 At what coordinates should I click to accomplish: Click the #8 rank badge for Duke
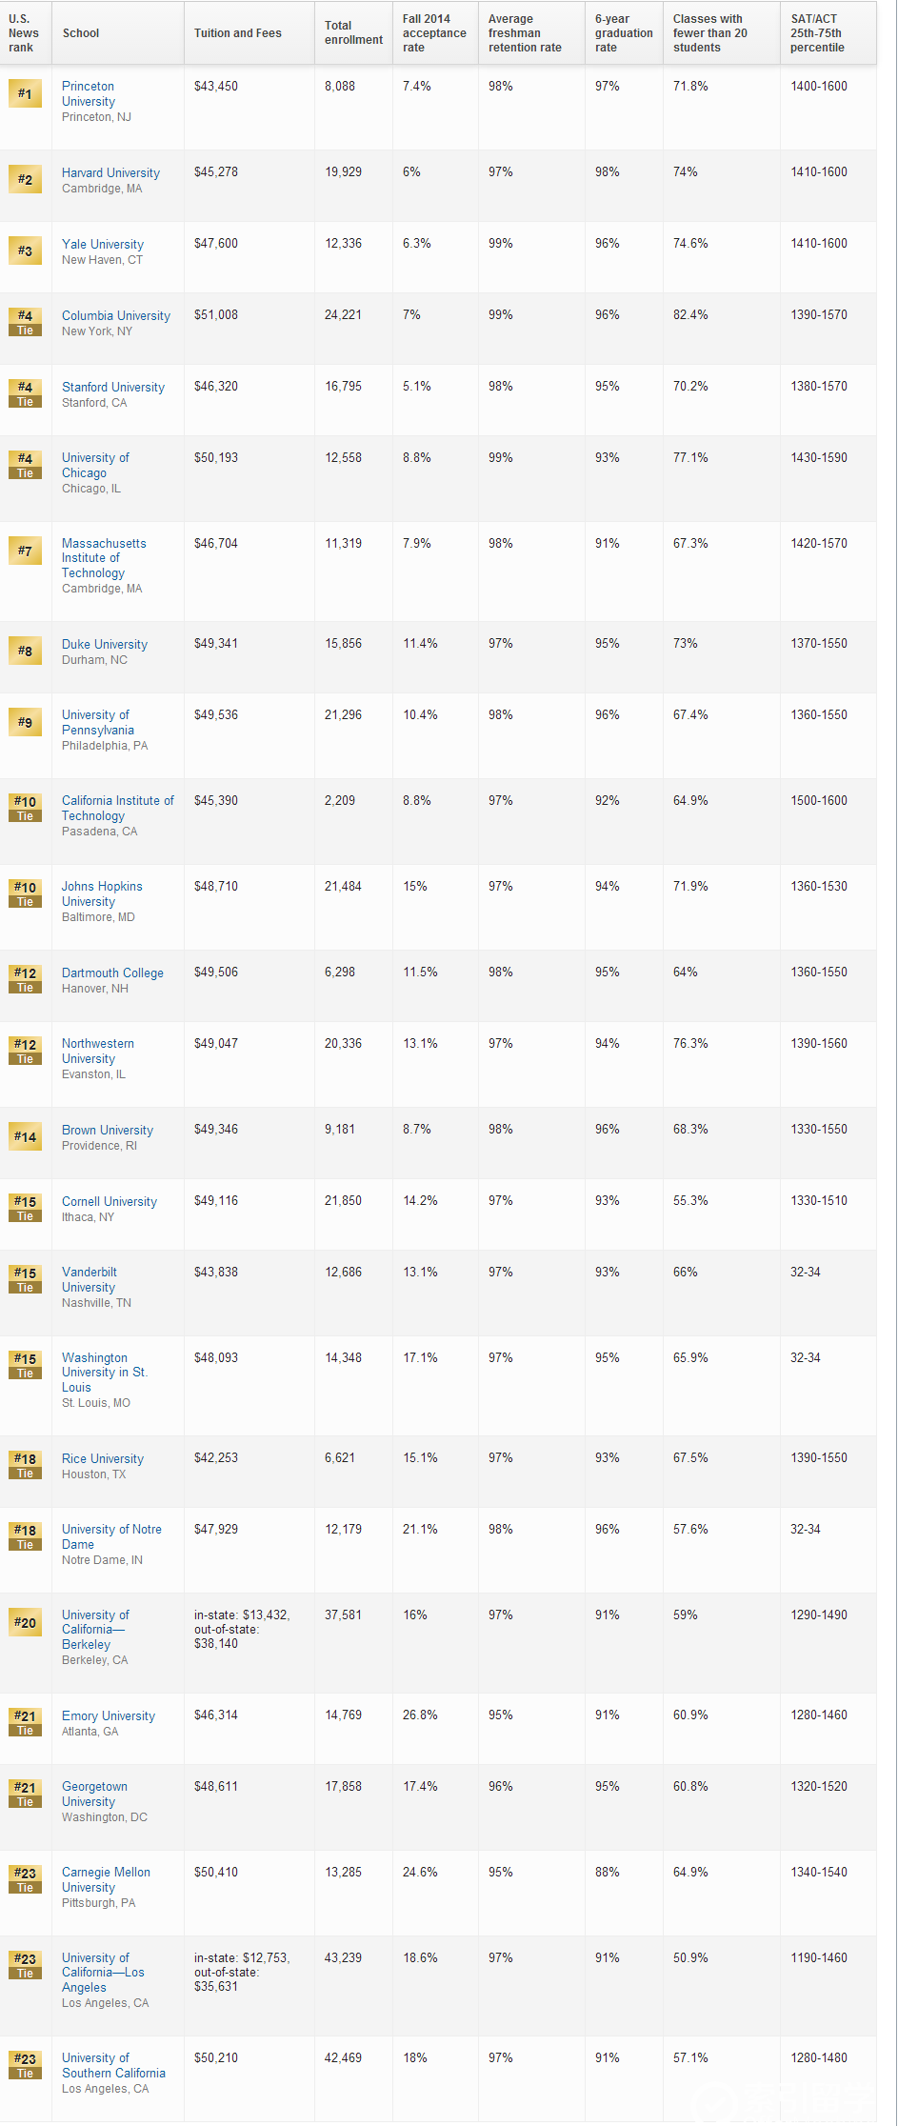(x=25, y=651)
